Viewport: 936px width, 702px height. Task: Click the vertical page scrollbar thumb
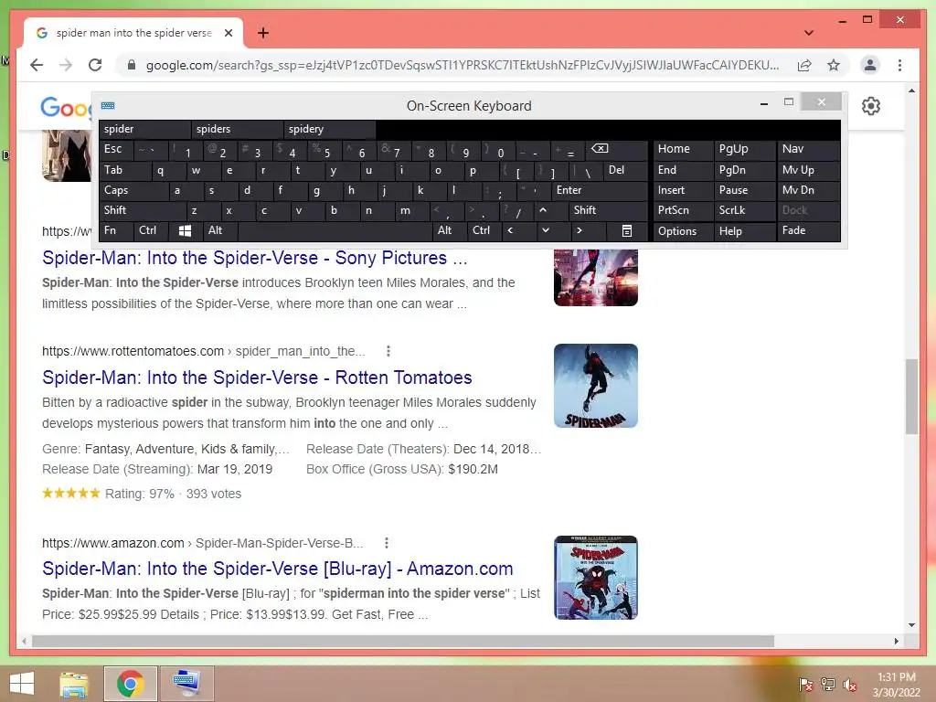tap(911, 397)
